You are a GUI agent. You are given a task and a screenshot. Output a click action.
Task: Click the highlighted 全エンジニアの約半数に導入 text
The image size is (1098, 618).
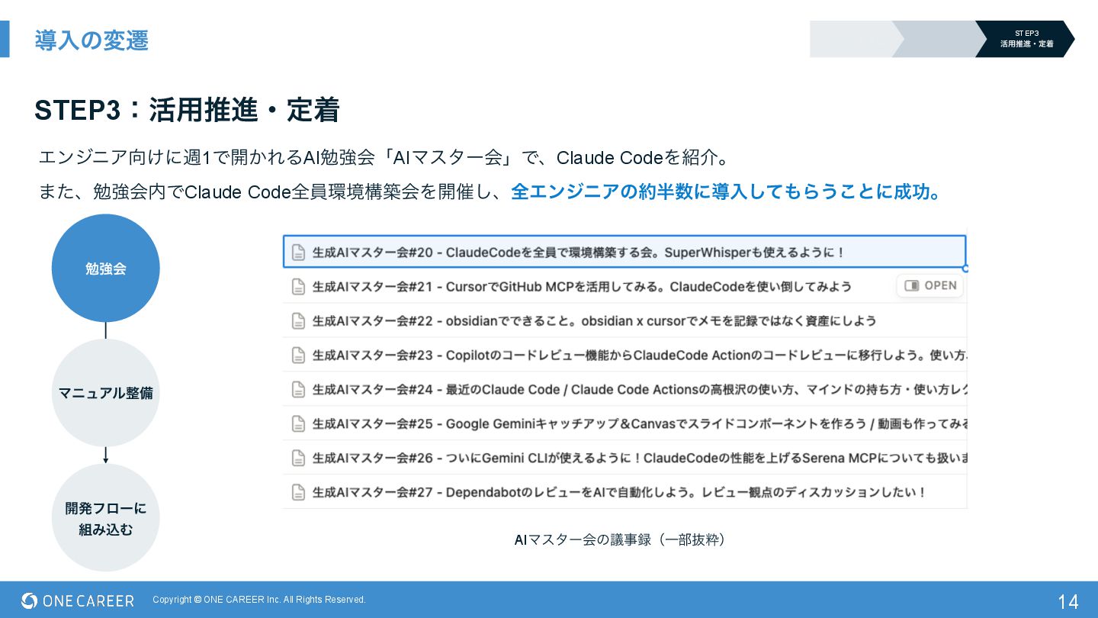[727, 192]
